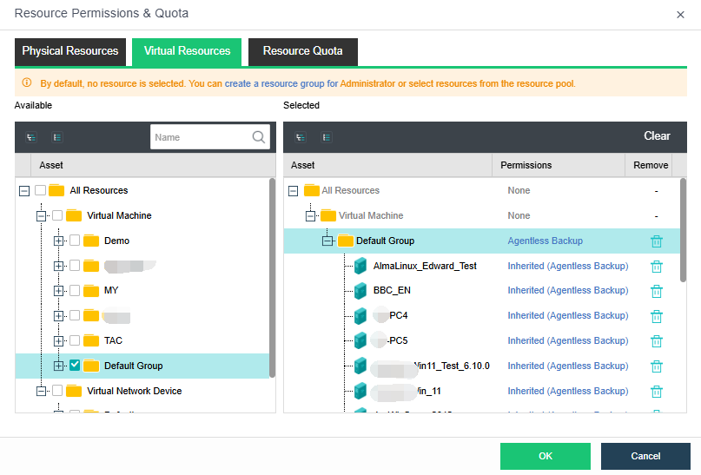The height and width of the screenshot is (475, 701).
Task: Expand the MY folder node
Action: pos(58,291)
